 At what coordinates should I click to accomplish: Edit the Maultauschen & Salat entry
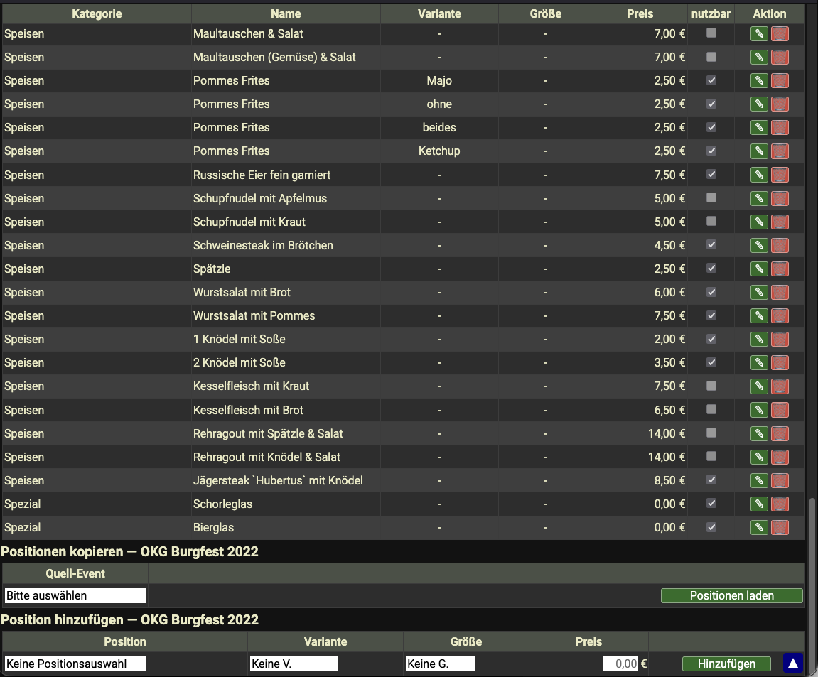[759, 33]
